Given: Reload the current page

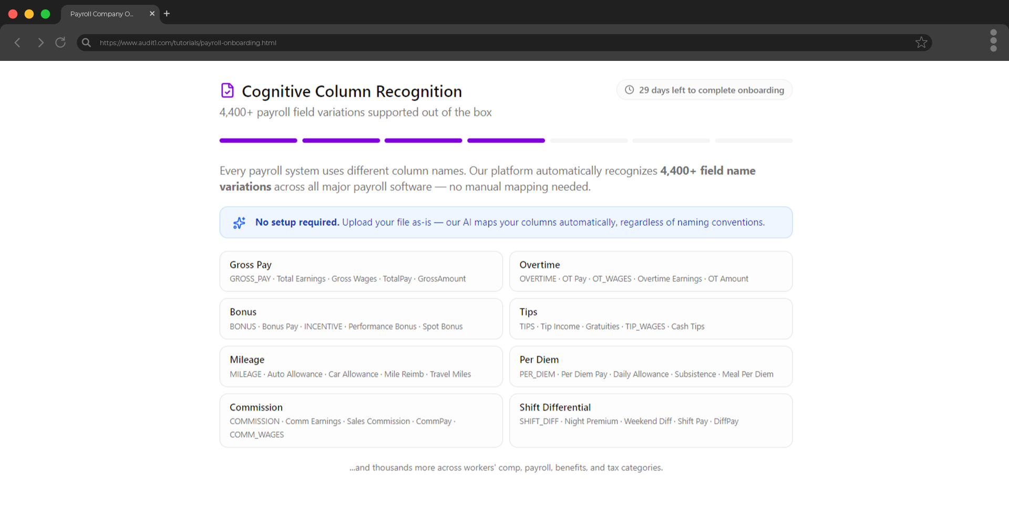Looking at the screenshot, I should click(60, 43).
